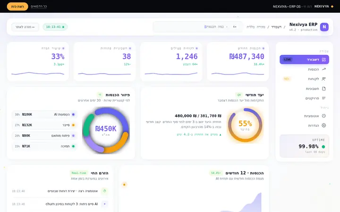Click the דשבורד breadcrumb
The width and height of the screenshot is (340, 212).
[x=276, y=27]
